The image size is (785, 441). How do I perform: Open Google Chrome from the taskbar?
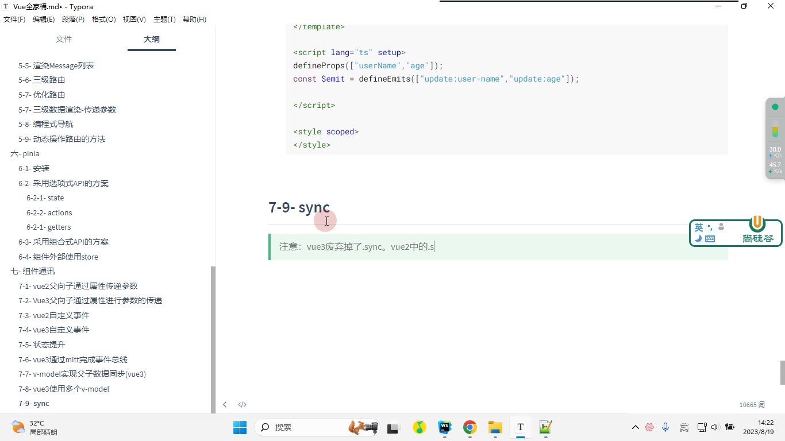point(470,427)
